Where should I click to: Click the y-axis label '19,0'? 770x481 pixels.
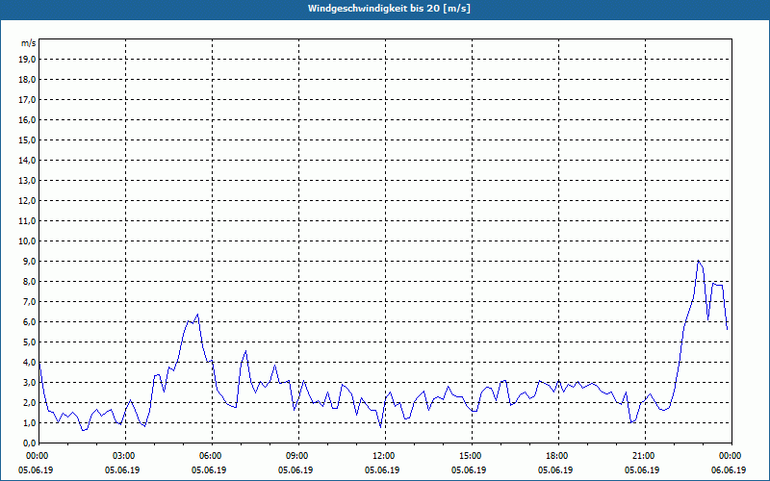click(27, 60)
